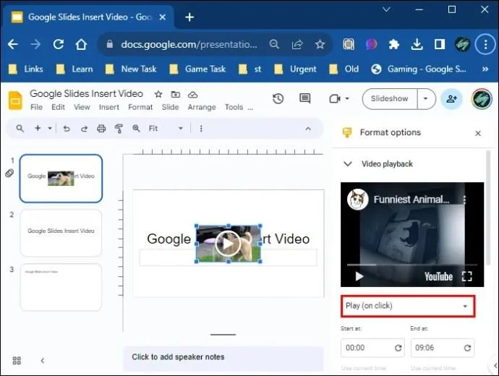Open the View menu
This screenshot has width=499, height=376.
[82, 107]
